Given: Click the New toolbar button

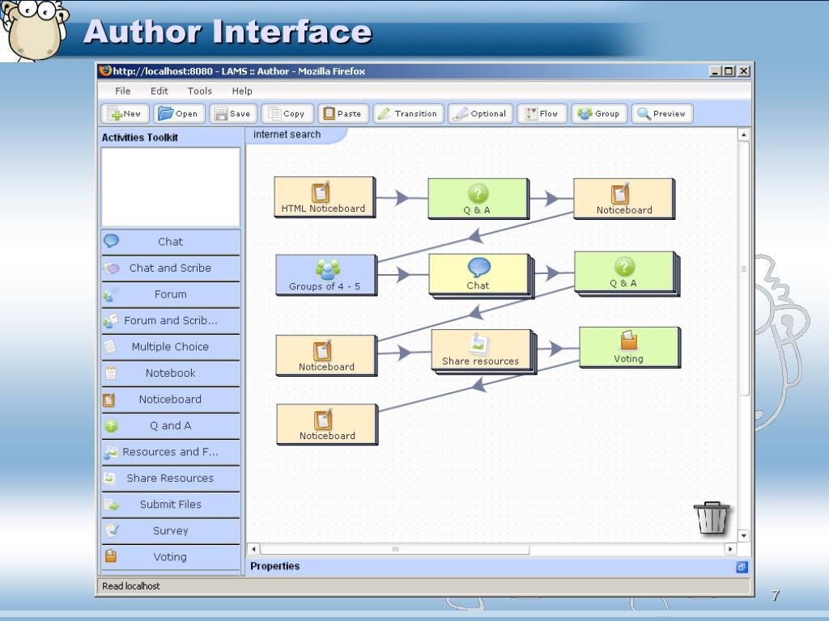Looking at the screenshot, I should click(x=125, y=113).
